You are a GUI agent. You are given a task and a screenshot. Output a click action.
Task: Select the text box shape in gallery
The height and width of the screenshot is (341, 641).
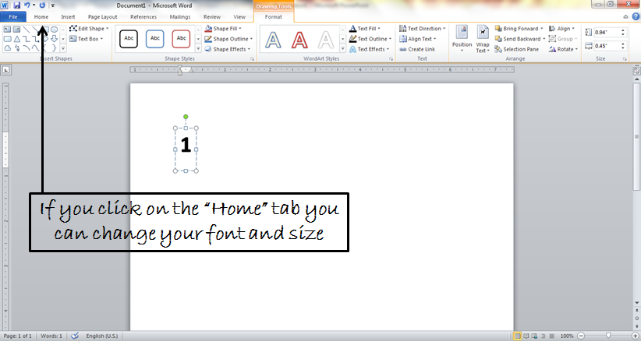[x=7, y=30]
